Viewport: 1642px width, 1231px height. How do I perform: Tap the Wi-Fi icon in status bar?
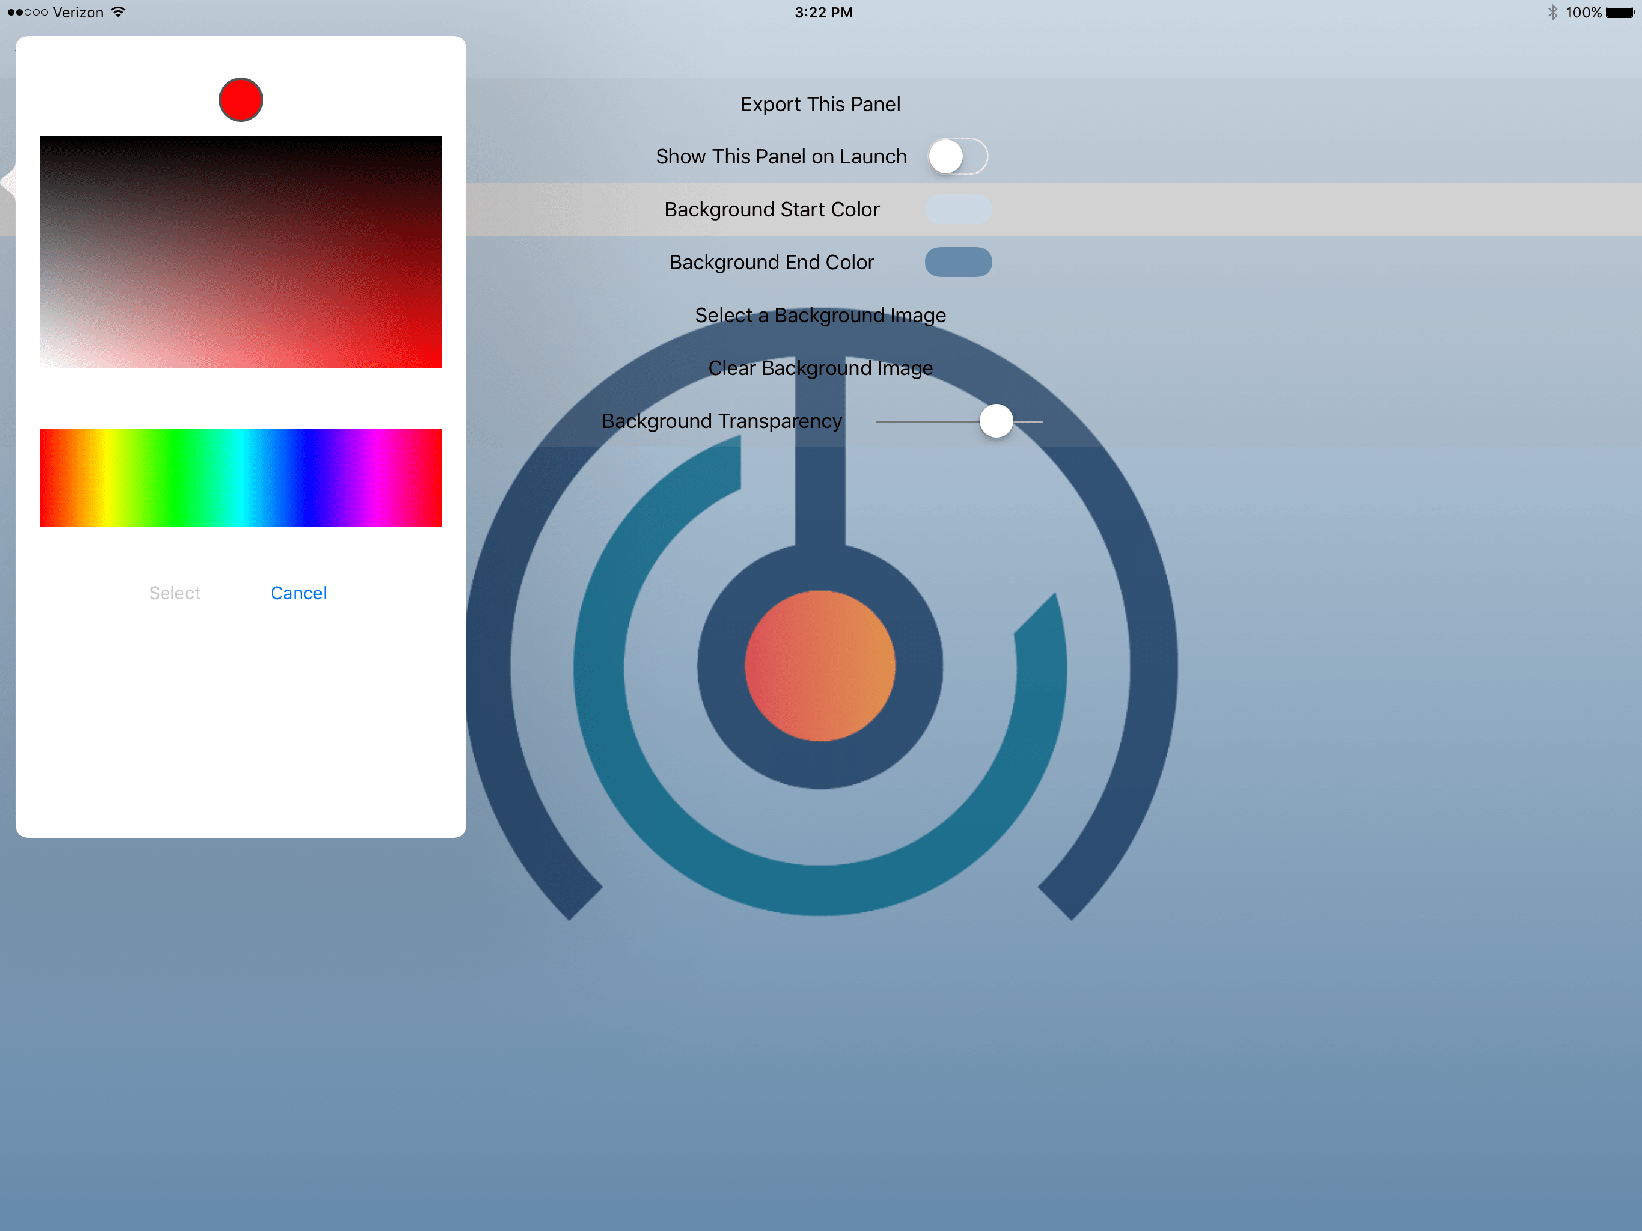click(x=118, y=12)
